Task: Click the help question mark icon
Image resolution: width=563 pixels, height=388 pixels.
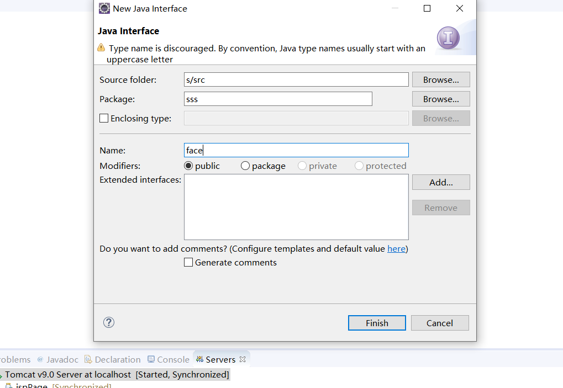Action: coord(109,322)
